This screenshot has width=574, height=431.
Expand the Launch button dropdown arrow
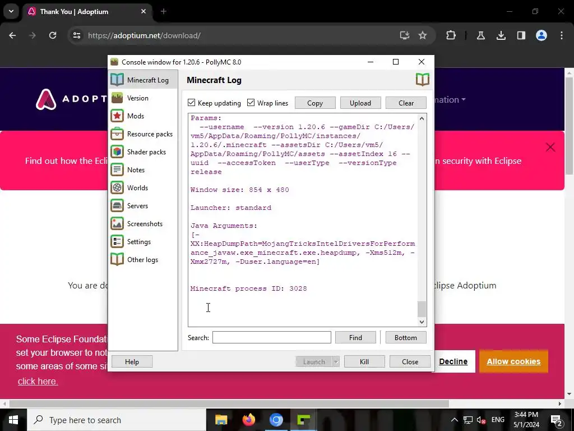point(336,362)
